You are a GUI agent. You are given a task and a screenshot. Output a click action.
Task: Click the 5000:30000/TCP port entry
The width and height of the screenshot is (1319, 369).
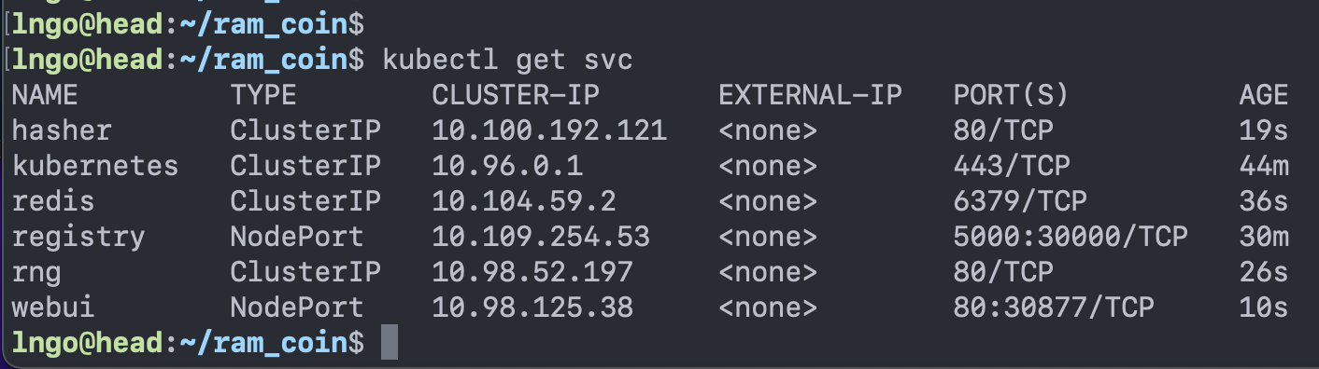(x=1071, y=237)
